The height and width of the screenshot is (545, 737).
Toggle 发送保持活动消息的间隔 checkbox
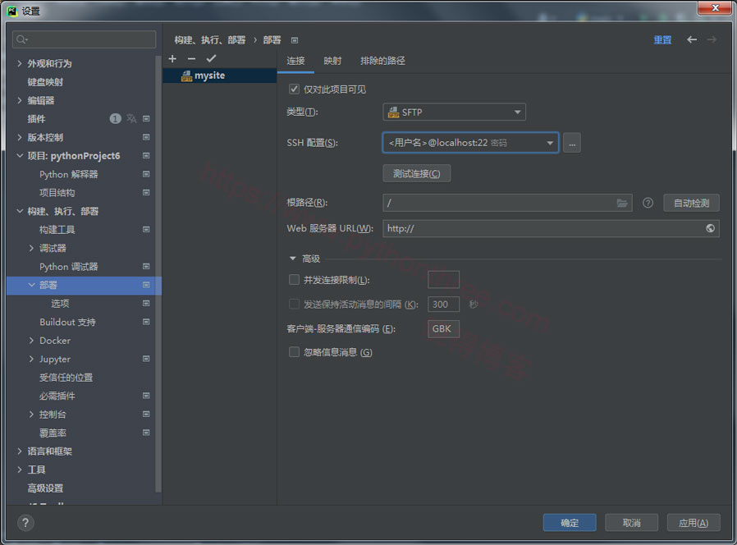294,305
